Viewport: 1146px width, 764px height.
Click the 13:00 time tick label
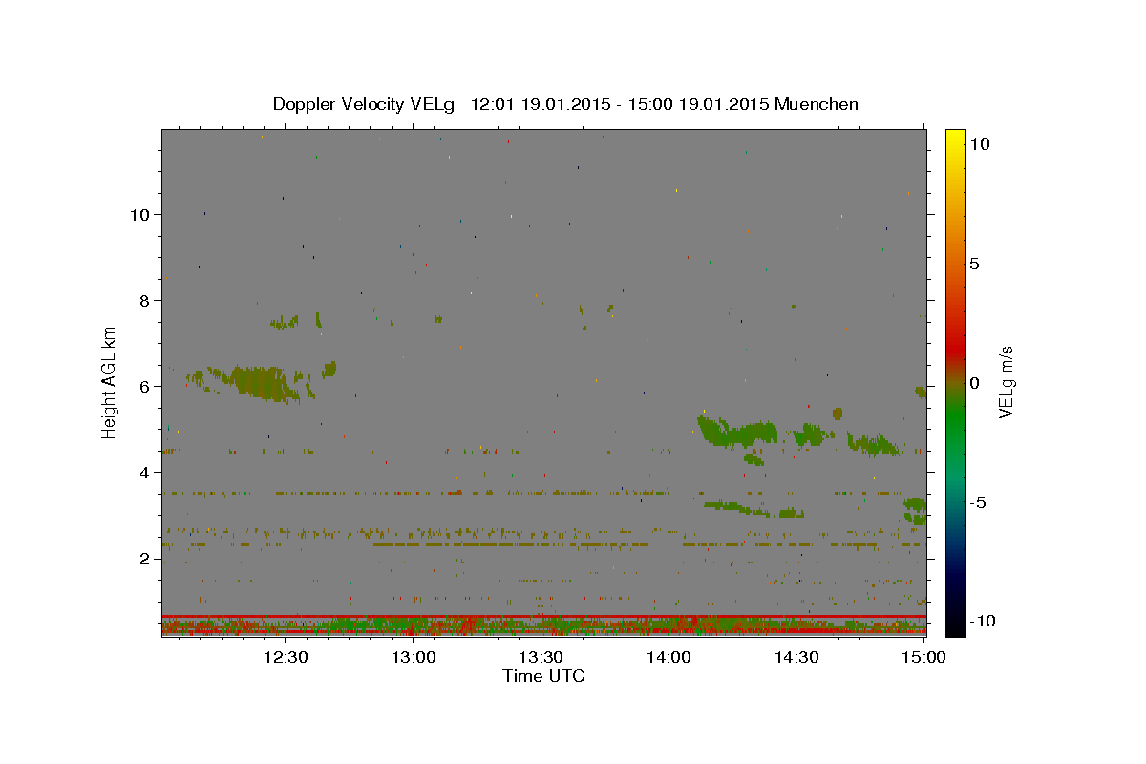pyautogui.click(x=414, y=657)
